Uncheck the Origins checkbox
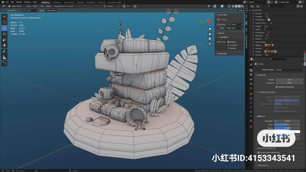This screenshot has height=172, width=306. coord(228,42)
